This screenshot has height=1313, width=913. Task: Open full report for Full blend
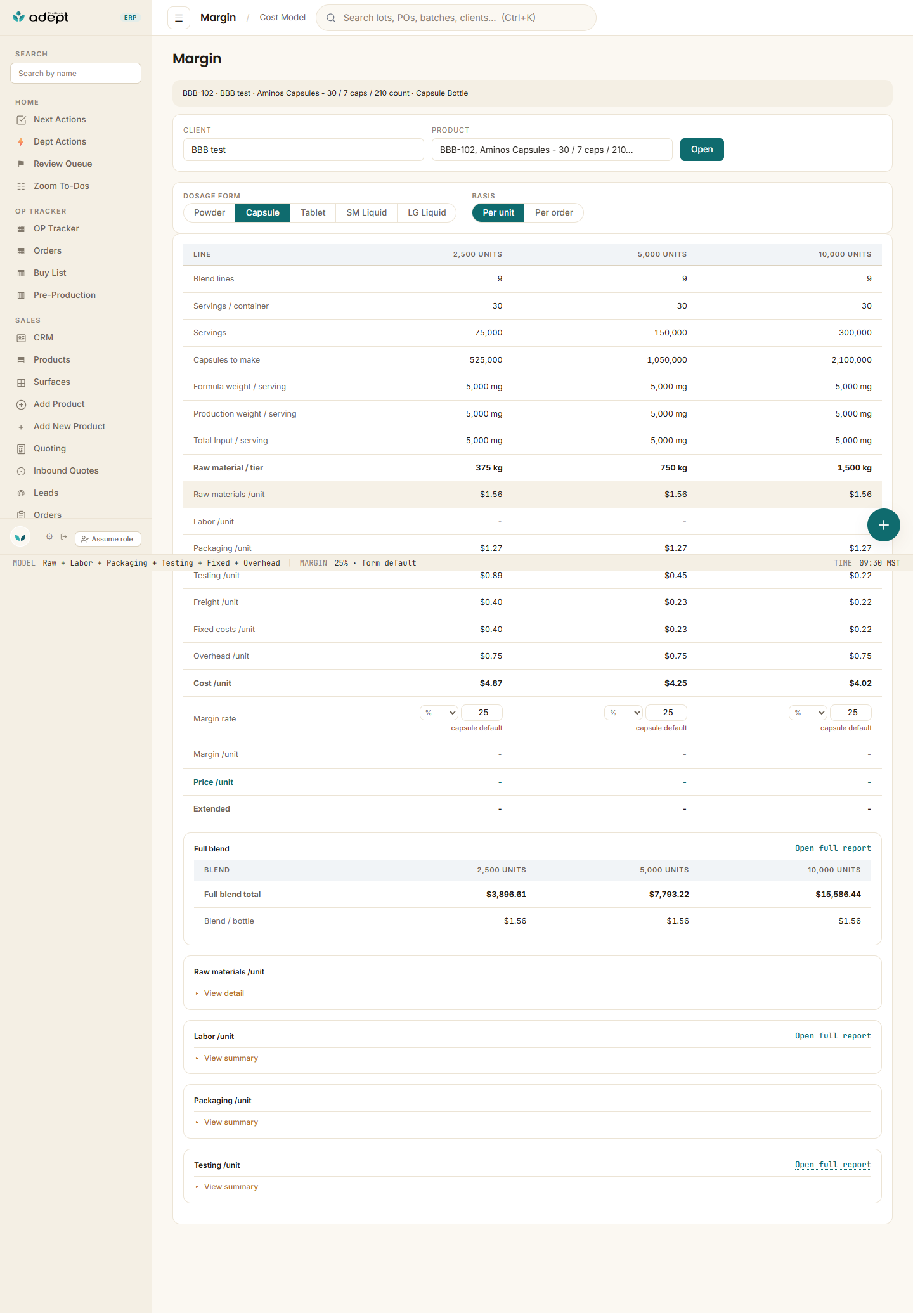(x=833, y=848)
